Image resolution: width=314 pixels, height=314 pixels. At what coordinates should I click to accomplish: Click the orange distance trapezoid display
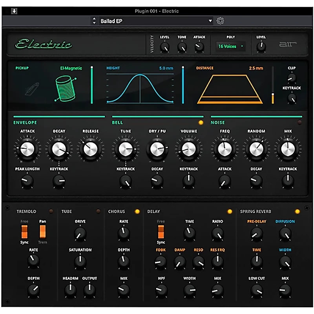[x=230, y=89]
